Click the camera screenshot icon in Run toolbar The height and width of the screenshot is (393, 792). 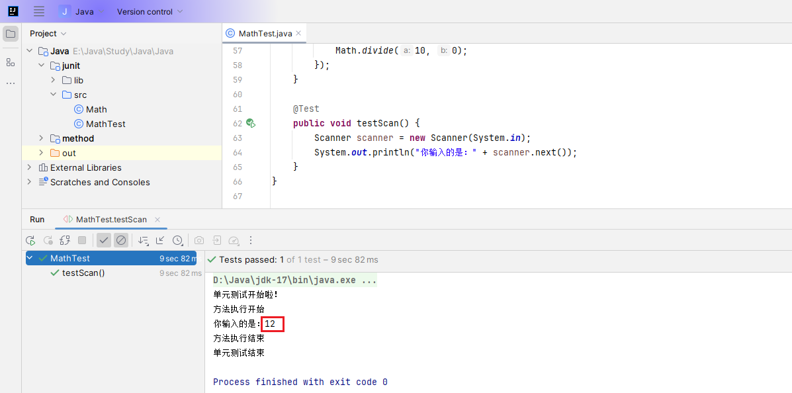click(198, 240)
